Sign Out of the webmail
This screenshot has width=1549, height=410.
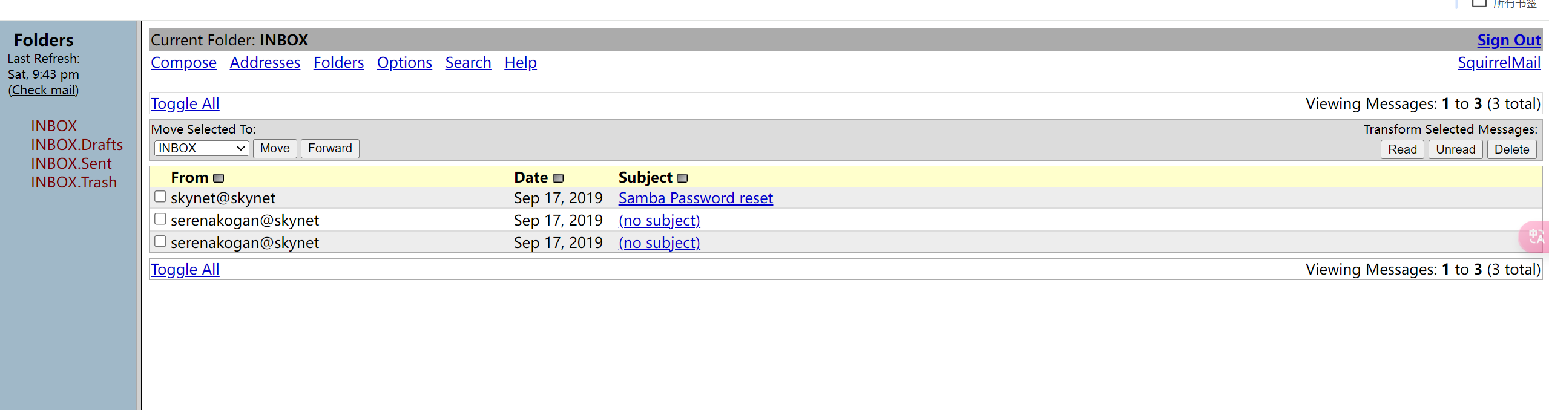coord(1508,40)
